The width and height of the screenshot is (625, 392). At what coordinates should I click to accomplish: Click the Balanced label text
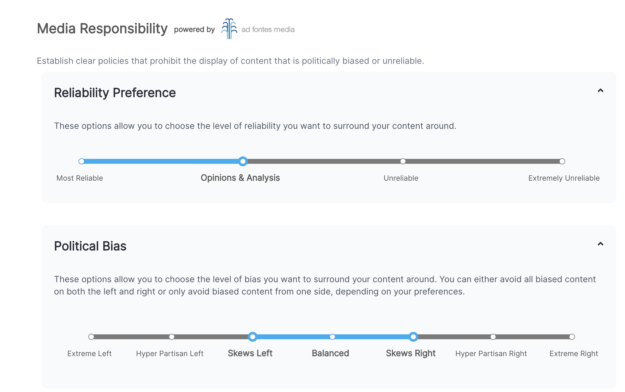pos(330,353)
